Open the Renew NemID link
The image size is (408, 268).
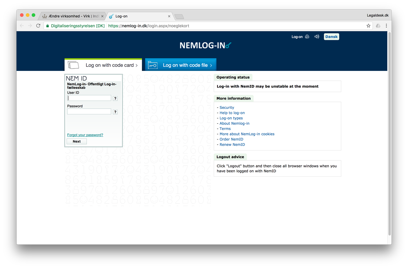click(x=232, y=145)
